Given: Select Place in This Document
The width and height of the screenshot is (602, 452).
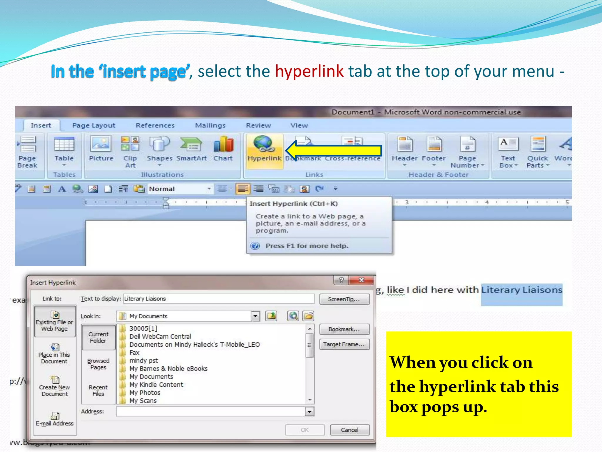Looking at the screenshot, I should (54, 354).
